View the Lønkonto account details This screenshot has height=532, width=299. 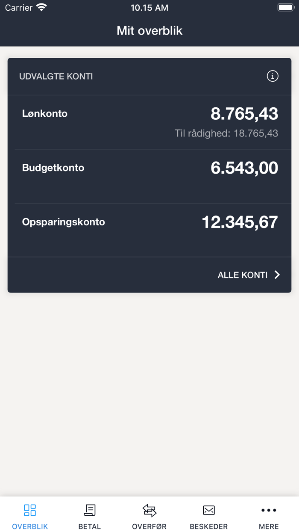(149, 120)
